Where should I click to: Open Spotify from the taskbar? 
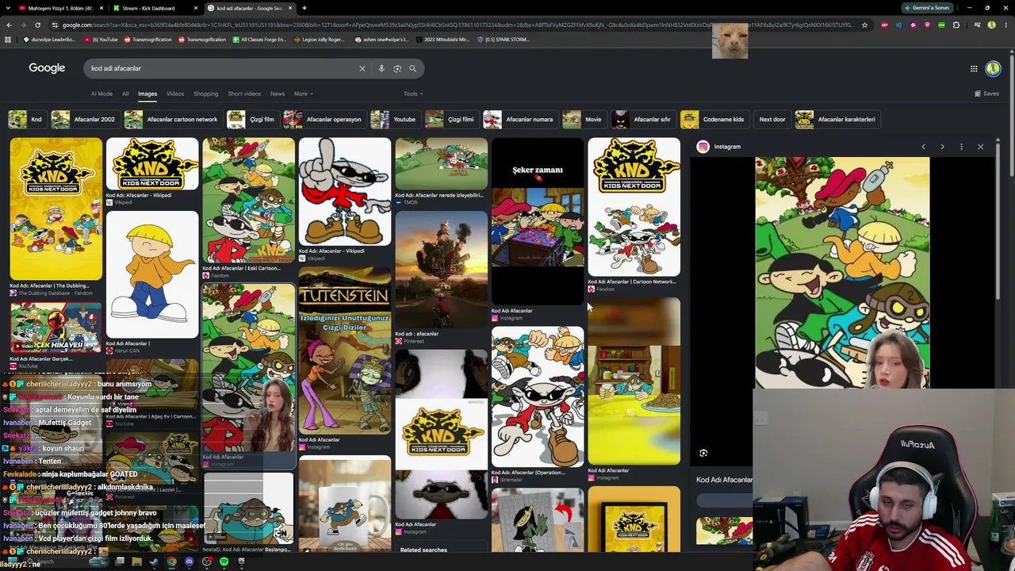click(224, 562)
